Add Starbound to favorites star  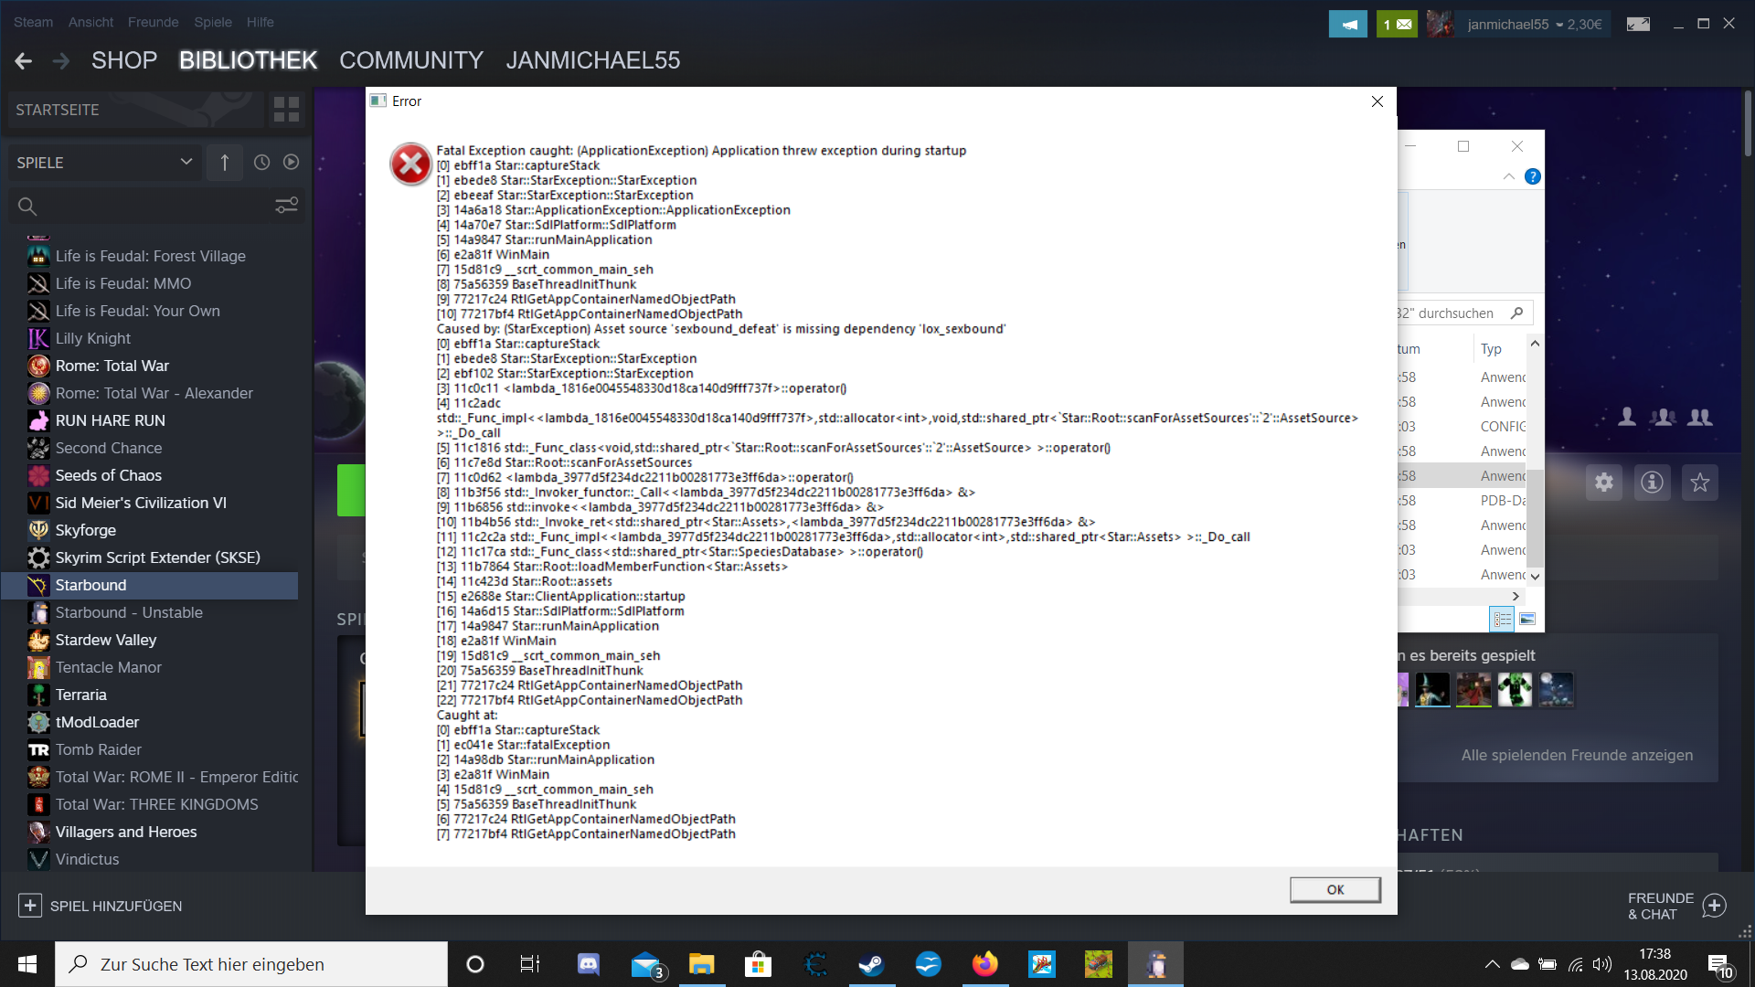[x=1700, y=483]
